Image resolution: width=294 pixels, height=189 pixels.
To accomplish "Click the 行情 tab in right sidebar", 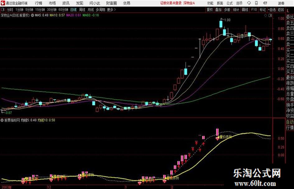I will coord(290,128).
